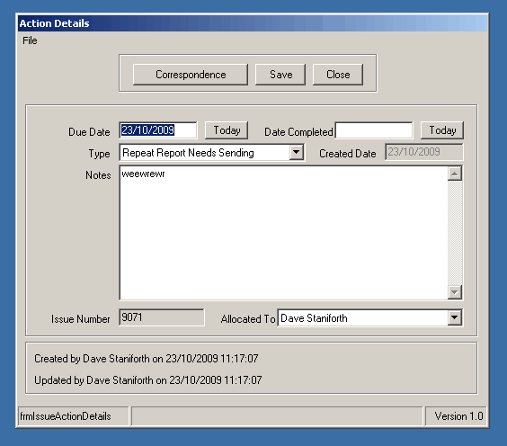
Task: Click the Date Completed input field
Action: [374, 130]
